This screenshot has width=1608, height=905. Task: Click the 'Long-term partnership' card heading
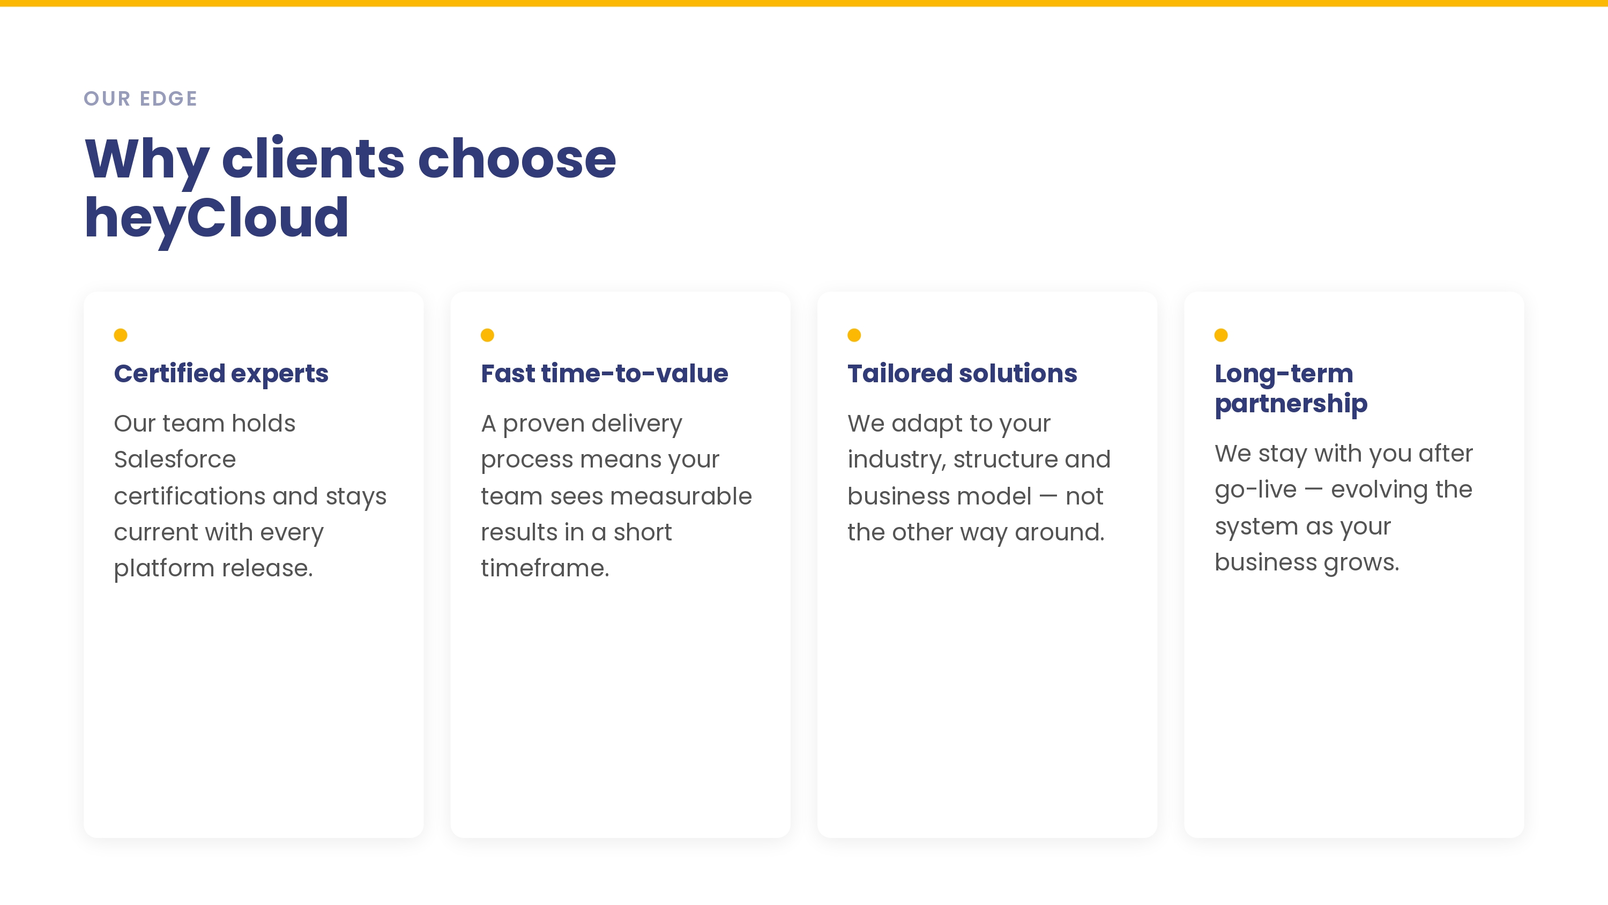coord(1290,389)
